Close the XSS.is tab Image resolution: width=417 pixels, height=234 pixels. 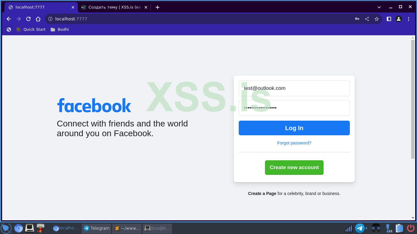pos(146,7)
